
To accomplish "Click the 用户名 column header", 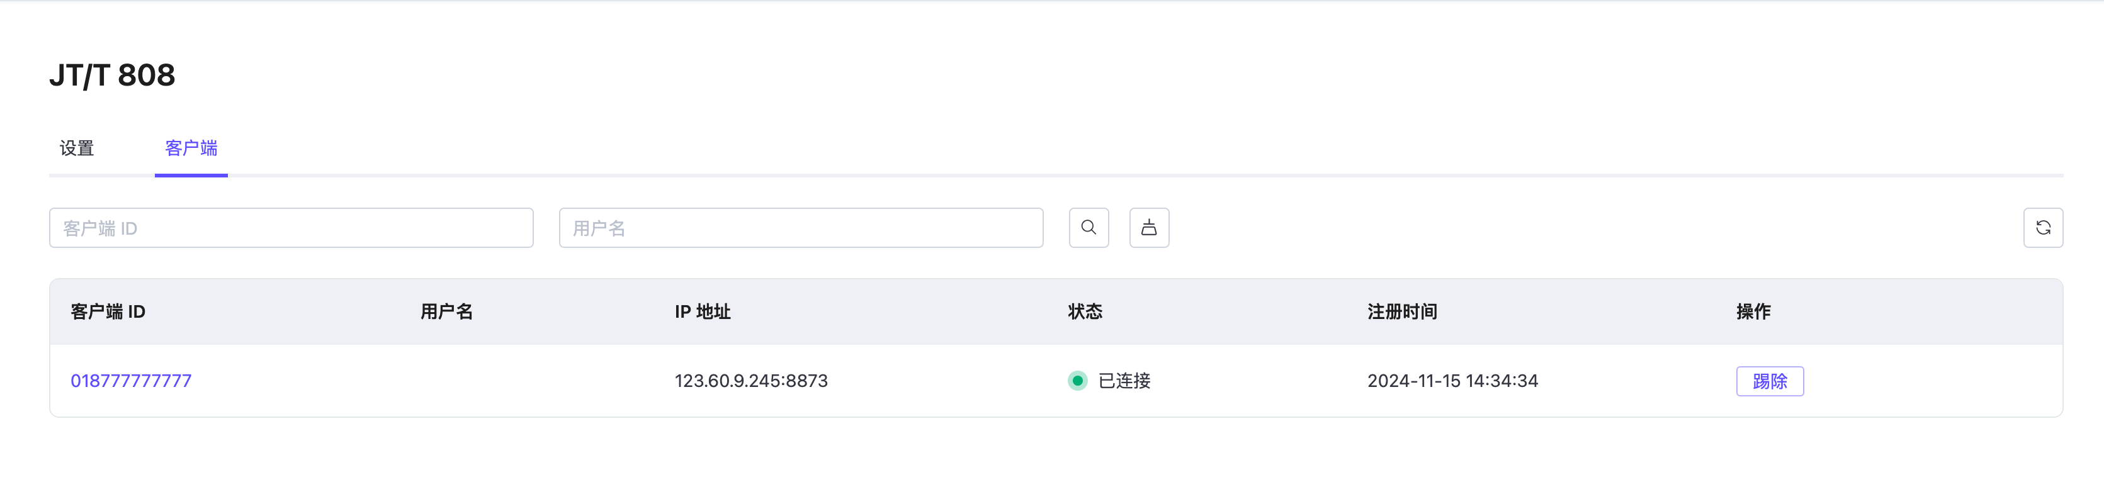I will [x=446, y=311].
